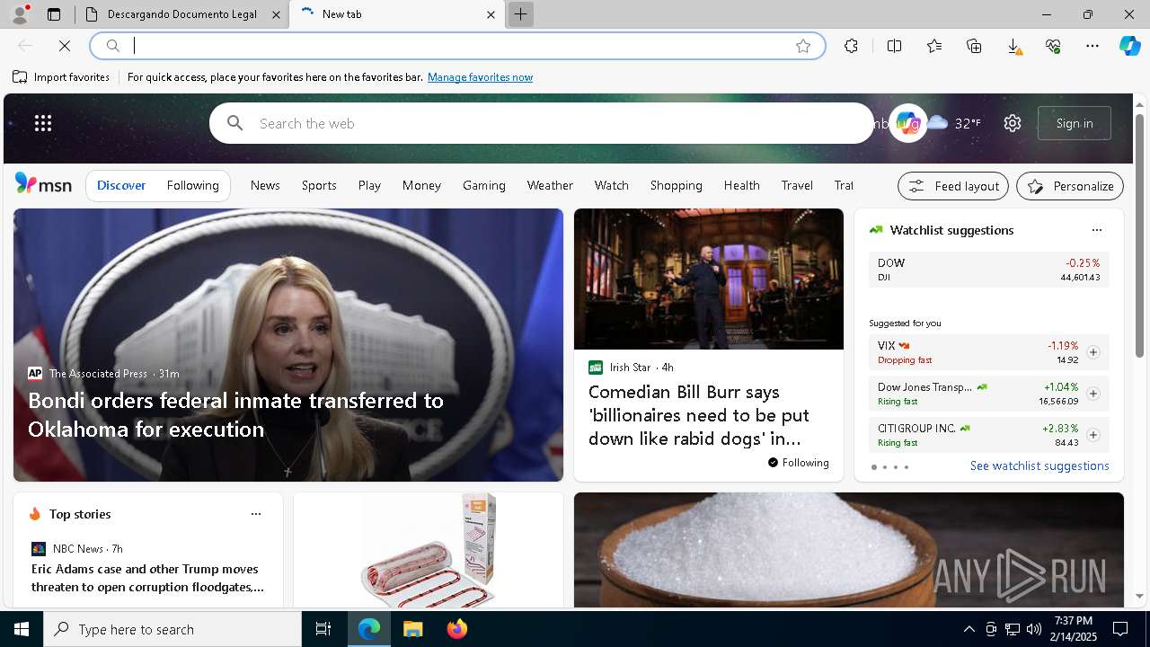This screenshot has width=1150, height=647.
Task: Open a new tab with the plus button
Action: (x=520, y=14)
